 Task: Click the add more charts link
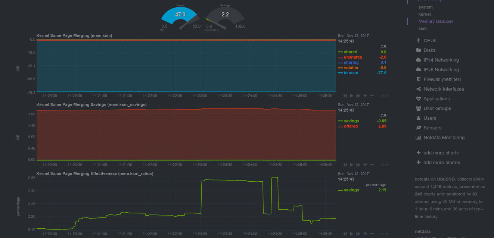pos(441,153)
